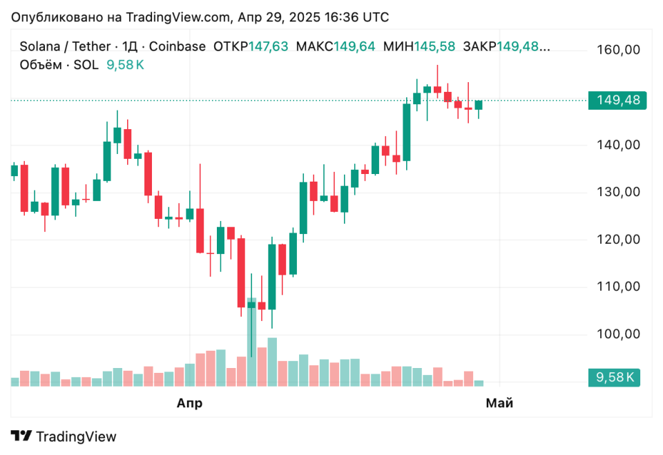
Task: Click the ЗАКР 149,48 close value
Action: pos(506,46)
